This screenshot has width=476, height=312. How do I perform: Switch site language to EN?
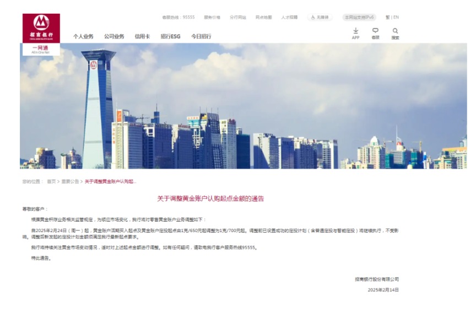coord(396,17)
